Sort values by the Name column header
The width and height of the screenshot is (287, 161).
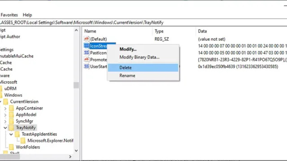(117, 31)
